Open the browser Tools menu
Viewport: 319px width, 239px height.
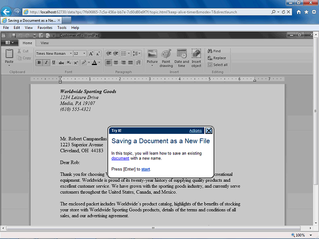(x=62, y=28)
